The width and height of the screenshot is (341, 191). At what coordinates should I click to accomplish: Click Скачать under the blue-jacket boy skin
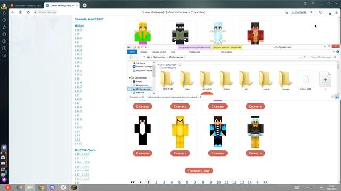(x=218, y=153)
